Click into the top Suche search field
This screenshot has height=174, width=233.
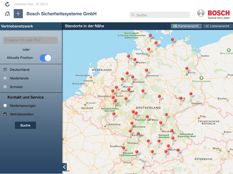pos(160,15)
